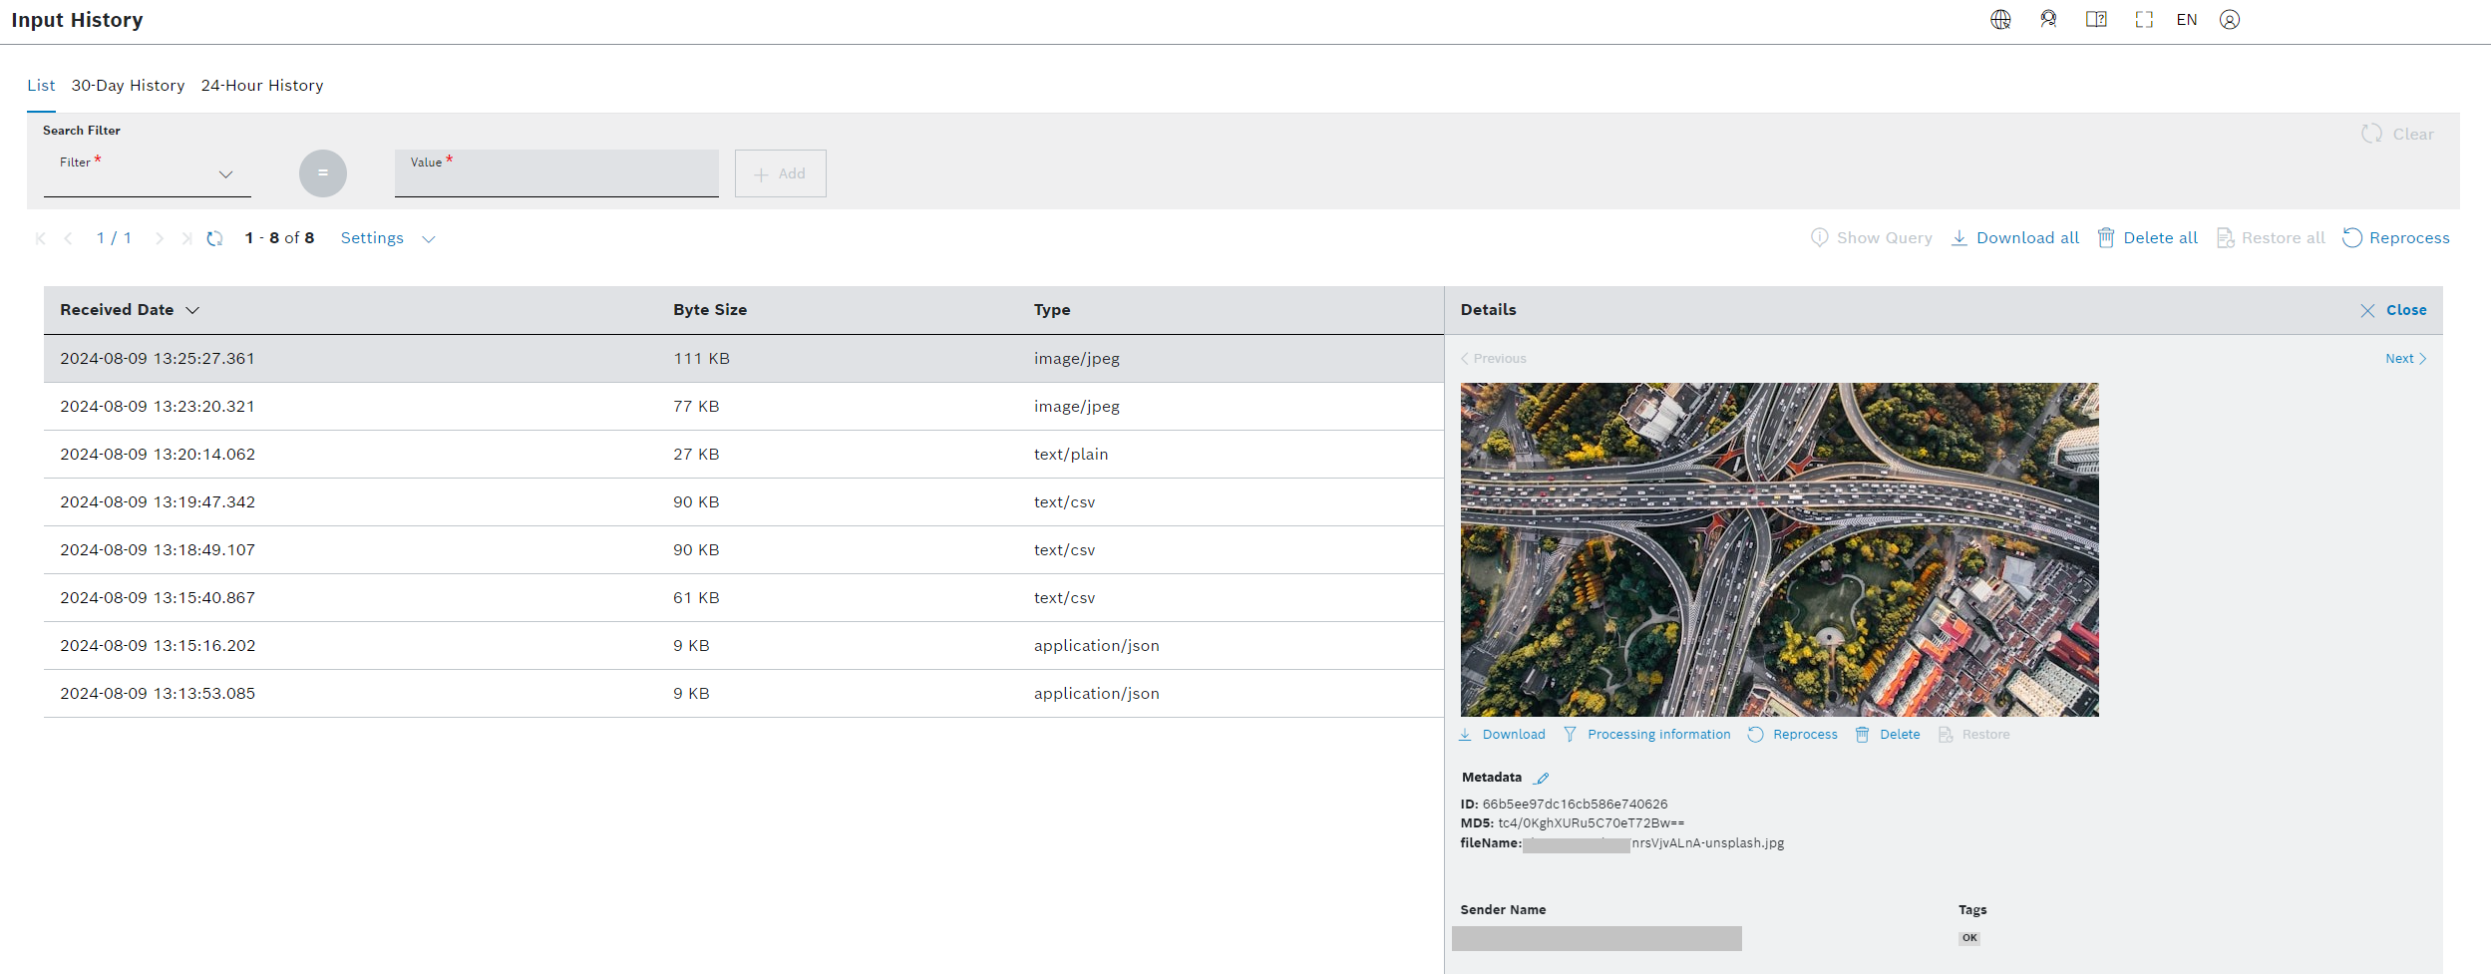Select the text/plain 27 KB row

coord(743,455)
